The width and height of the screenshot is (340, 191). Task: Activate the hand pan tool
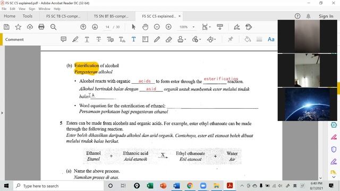(x=145, y=27)
